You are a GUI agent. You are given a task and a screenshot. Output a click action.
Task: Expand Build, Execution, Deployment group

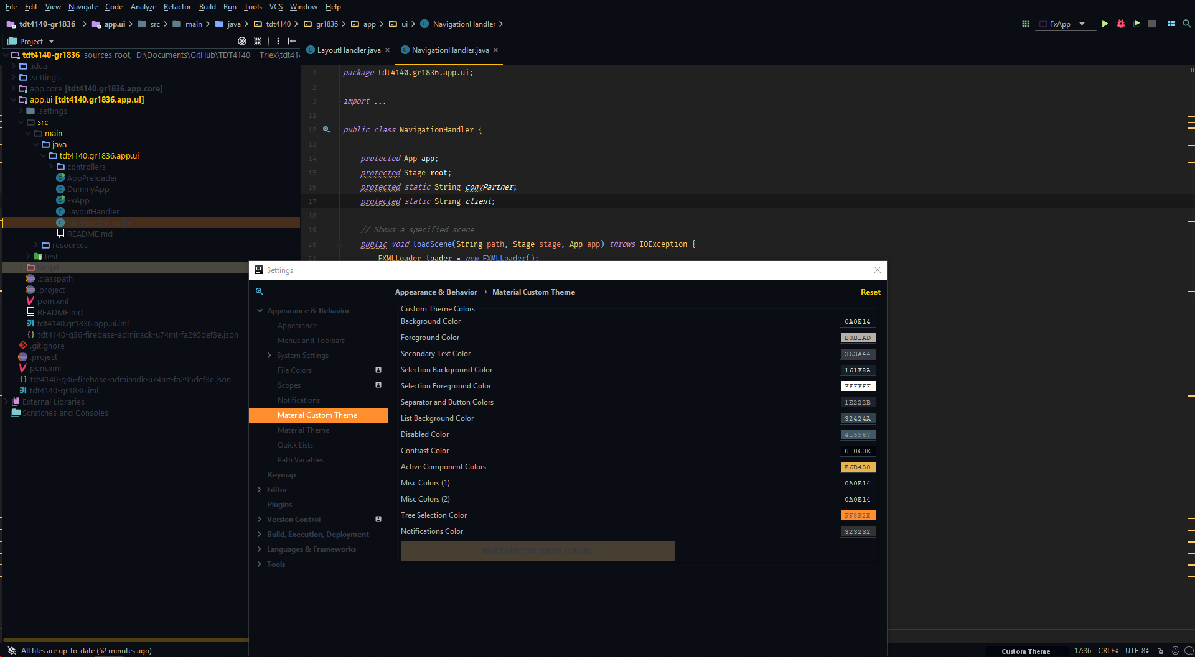[x=260, y=535]
